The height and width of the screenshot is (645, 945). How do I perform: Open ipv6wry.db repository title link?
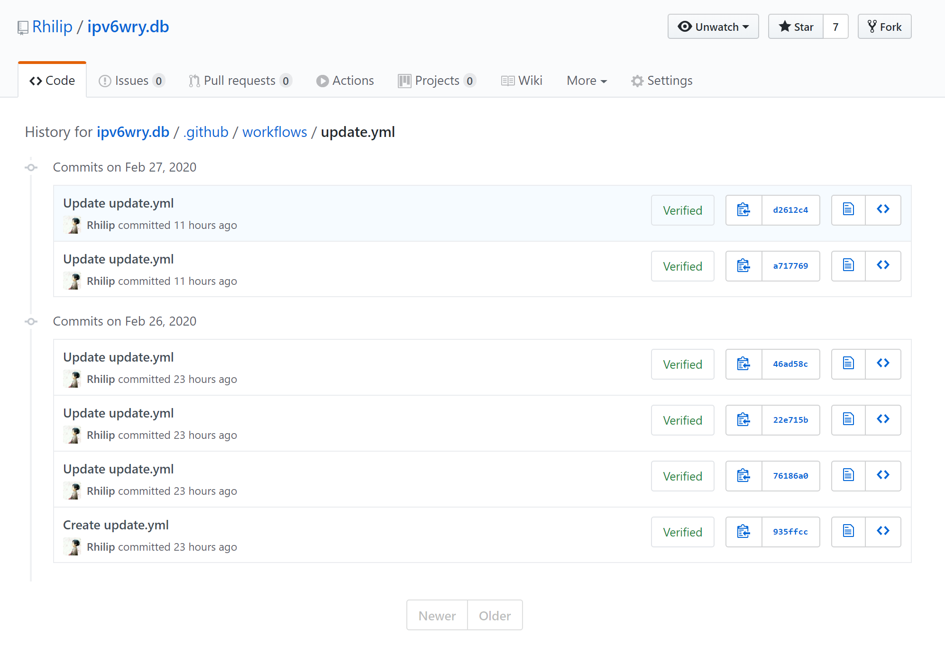(128, 27)
